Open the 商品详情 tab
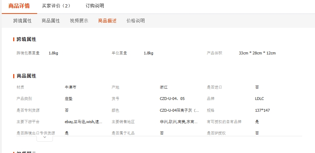Viewport: 315px width, 153px height. (x=19, y=6)
